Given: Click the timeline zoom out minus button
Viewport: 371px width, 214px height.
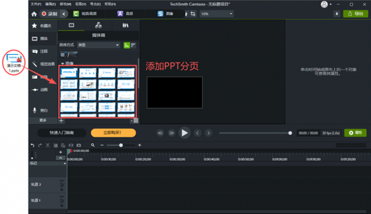Looking at the screenshot, I should point(102,145).
